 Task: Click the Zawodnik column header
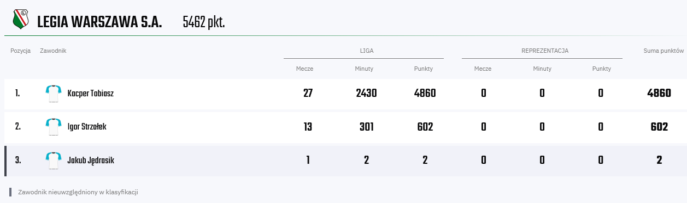click(x=53, y=51)
